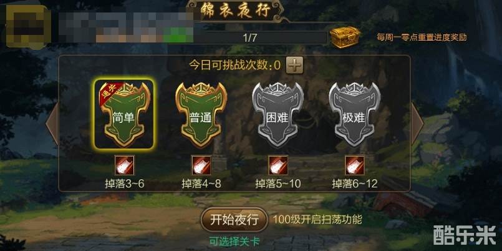502x251 pixels.
Task: Tap drop item icon under 极难
Action: (355, 165)
